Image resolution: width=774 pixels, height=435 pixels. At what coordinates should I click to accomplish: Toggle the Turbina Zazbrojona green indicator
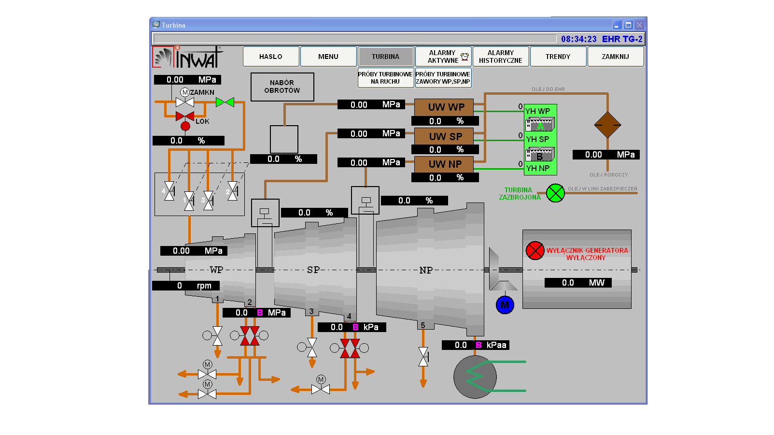coord(555,193)
